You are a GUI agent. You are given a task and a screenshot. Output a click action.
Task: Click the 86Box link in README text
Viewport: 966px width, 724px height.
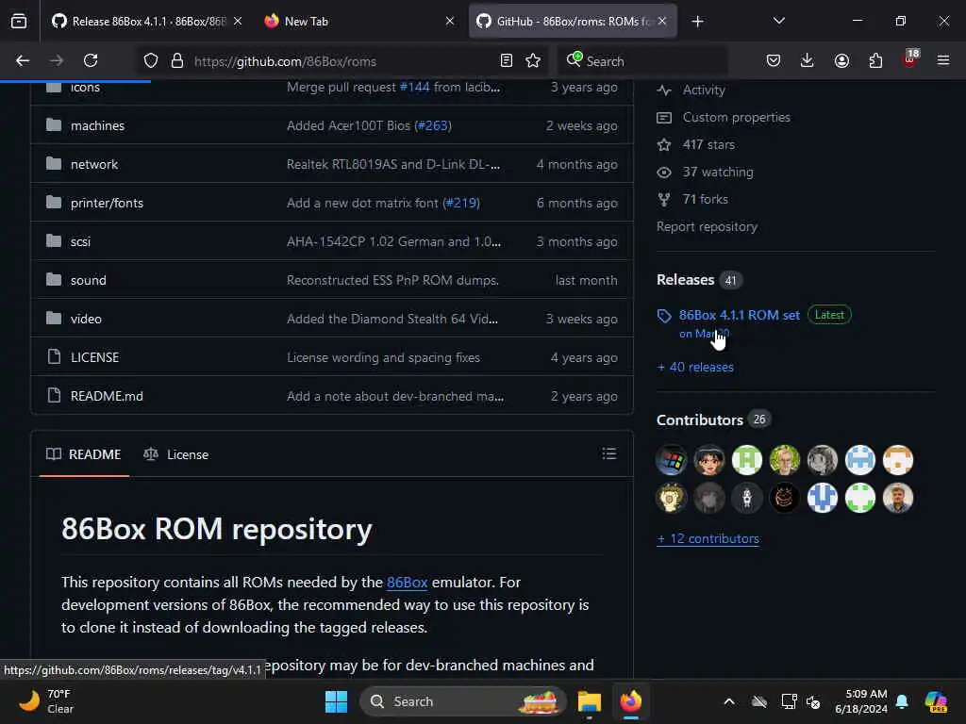click(407, 583)
